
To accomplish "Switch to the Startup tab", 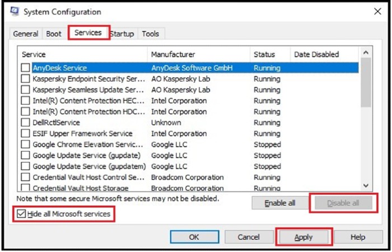I will click(x=122, y=34).
